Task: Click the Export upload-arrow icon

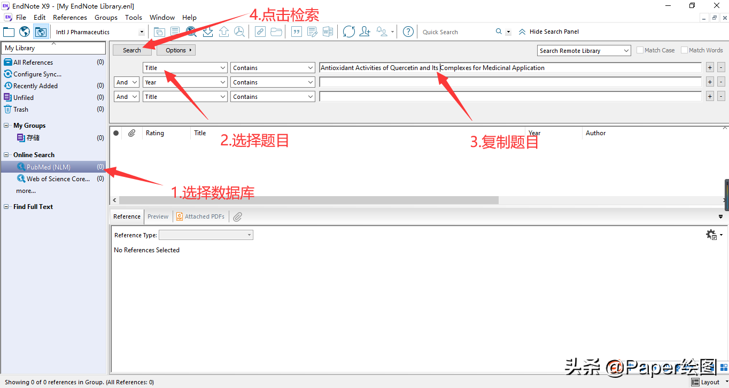Action: [x=224, y=32]
